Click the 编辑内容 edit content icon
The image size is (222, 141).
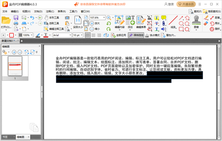tap(120, 22)
